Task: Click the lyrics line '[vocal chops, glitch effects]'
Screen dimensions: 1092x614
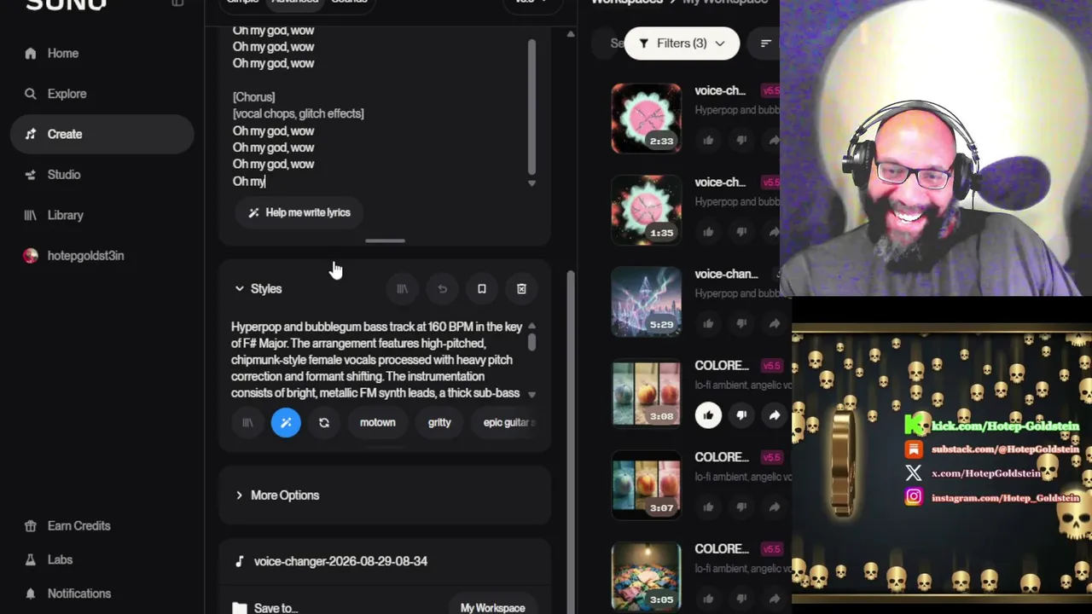Action: 298,113
